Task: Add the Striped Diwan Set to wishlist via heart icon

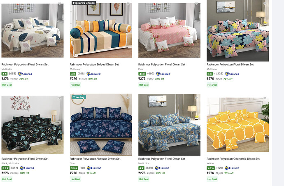Action: point(128,4)
